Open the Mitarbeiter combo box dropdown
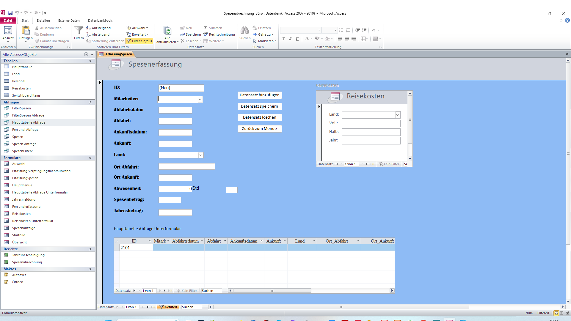Viewport: 571px width, 321px height. [200, 99]
